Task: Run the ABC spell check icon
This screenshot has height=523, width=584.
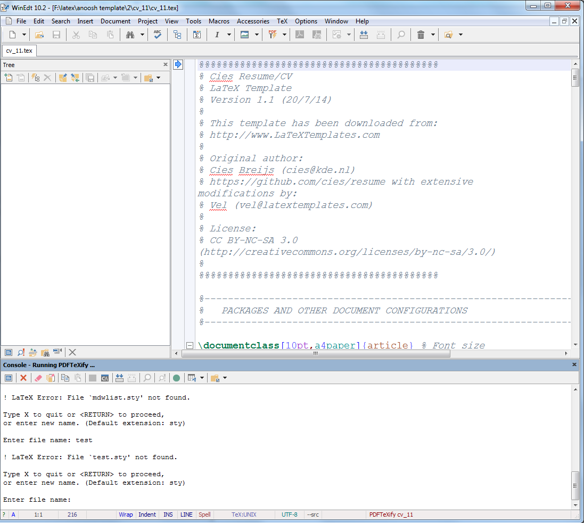Action: tap(158, 35)
